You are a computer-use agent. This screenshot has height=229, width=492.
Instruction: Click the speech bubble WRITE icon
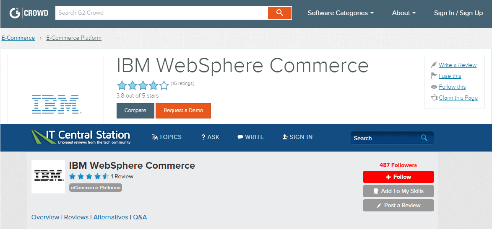click(x=240, y=137)
